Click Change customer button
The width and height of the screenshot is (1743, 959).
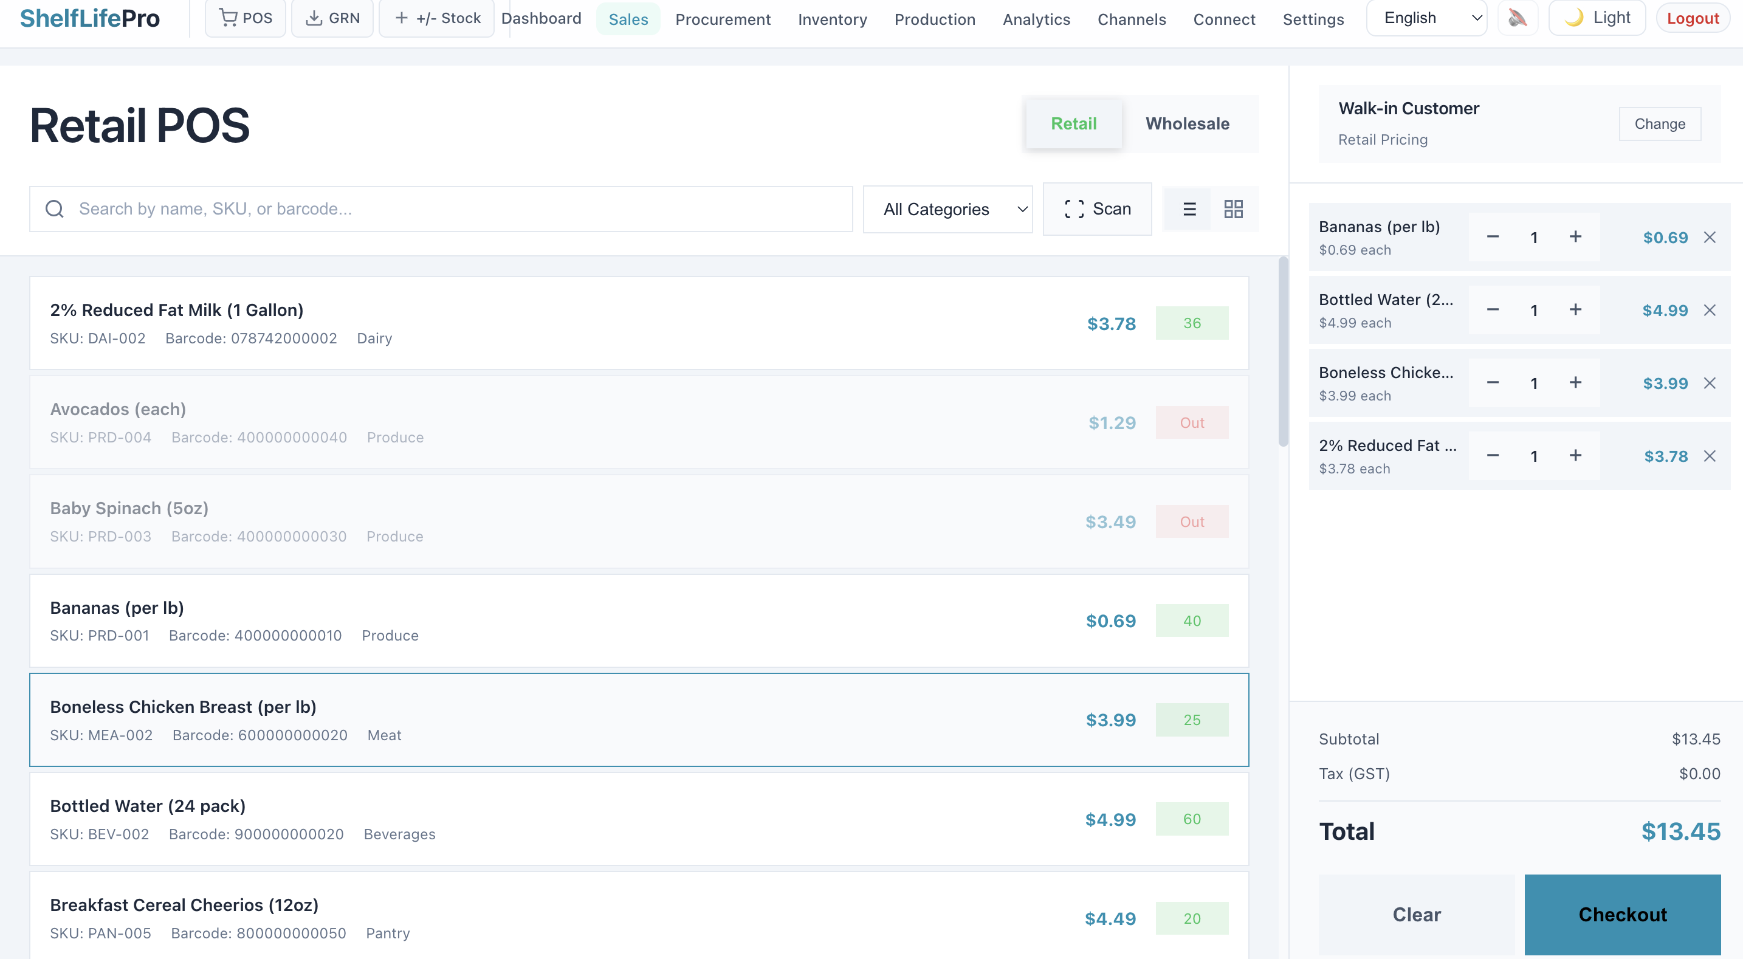(x=1659, y=124)
